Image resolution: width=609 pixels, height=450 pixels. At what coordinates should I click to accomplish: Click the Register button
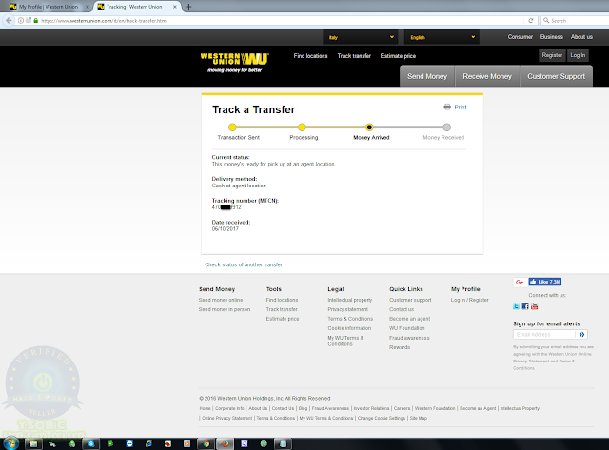pos(552,55)
